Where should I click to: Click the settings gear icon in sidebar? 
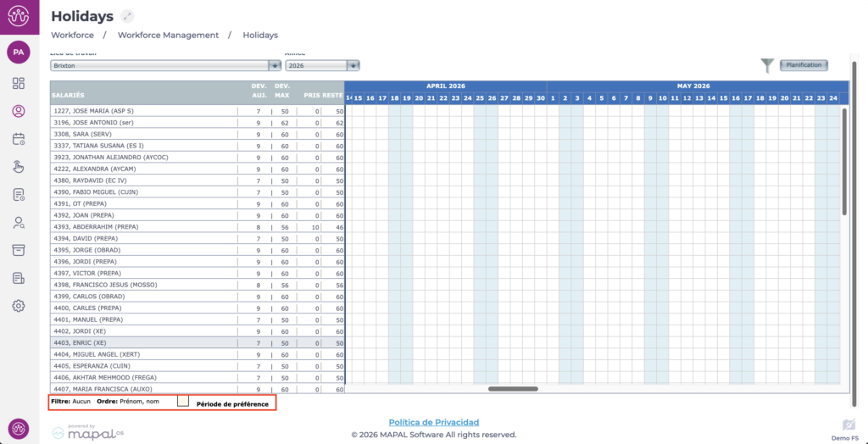[19, 306]
